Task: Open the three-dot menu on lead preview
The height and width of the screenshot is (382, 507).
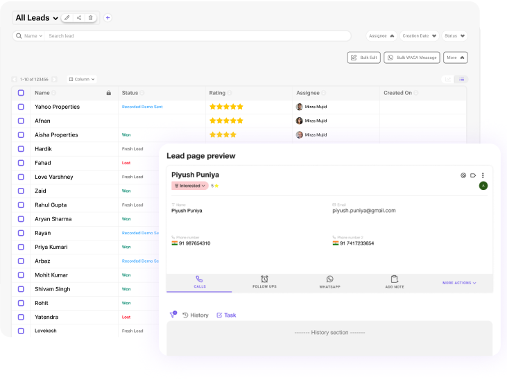Action: point(483,175)
